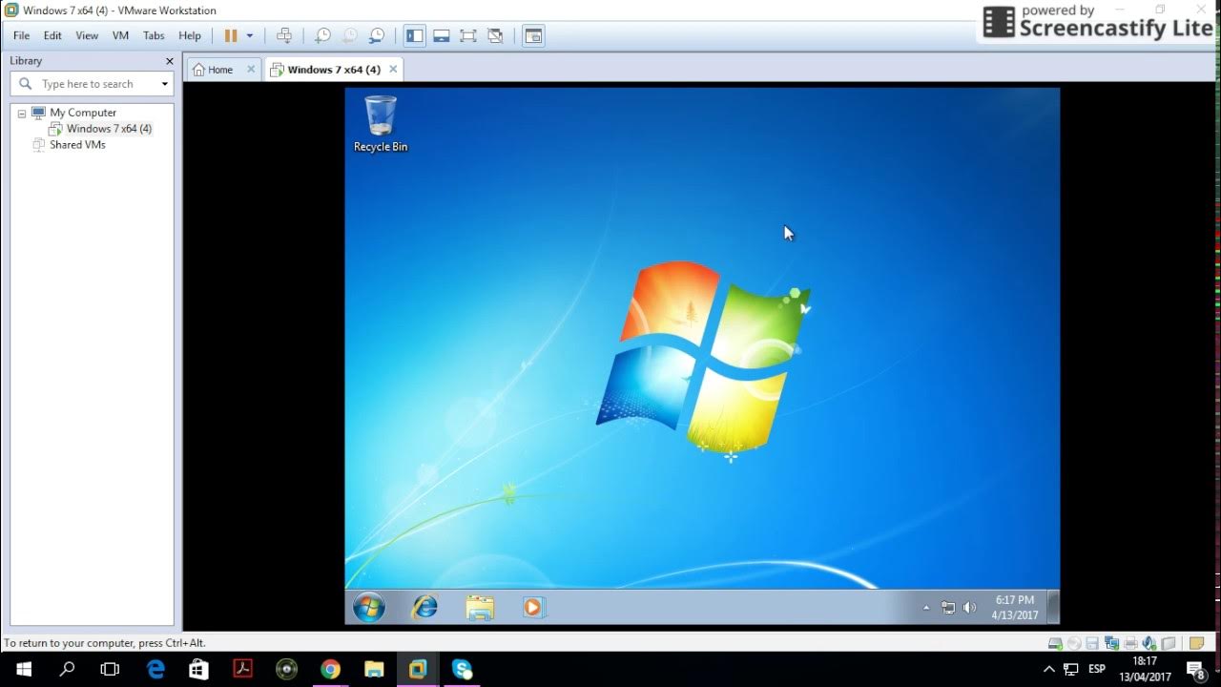Open the host Windows 10 Start menu
The height and width of the screenshot is (687, 1221).
23,669
